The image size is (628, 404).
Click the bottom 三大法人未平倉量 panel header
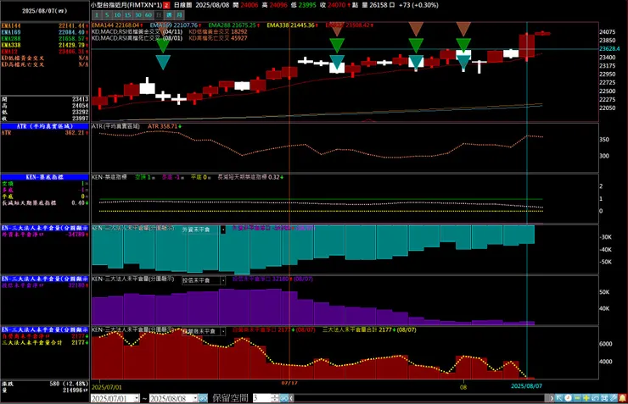pos(44,329)
